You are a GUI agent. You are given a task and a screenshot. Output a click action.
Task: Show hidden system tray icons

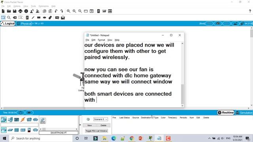click(x=209, y=138)
